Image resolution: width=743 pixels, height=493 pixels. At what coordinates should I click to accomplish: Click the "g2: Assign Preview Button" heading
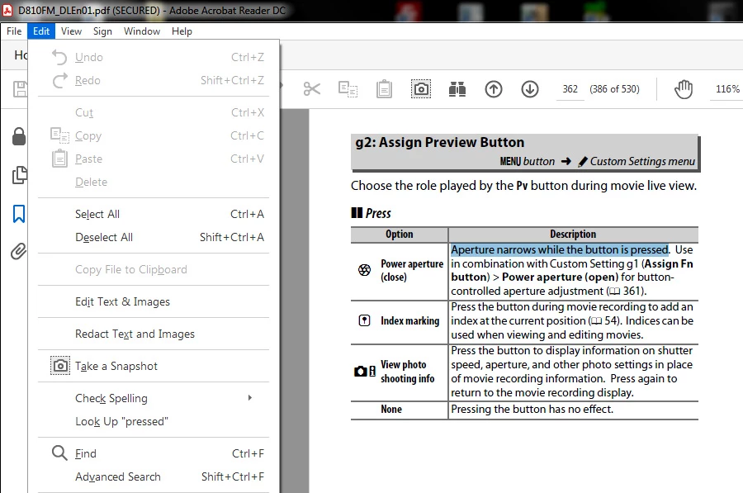(440, 142)
